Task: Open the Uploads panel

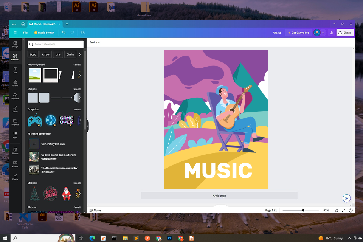Action: pos(15,96)
